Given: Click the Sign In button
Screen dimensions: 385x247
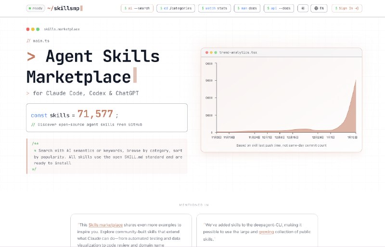Looking at the screenshot, I should [346, 8].
